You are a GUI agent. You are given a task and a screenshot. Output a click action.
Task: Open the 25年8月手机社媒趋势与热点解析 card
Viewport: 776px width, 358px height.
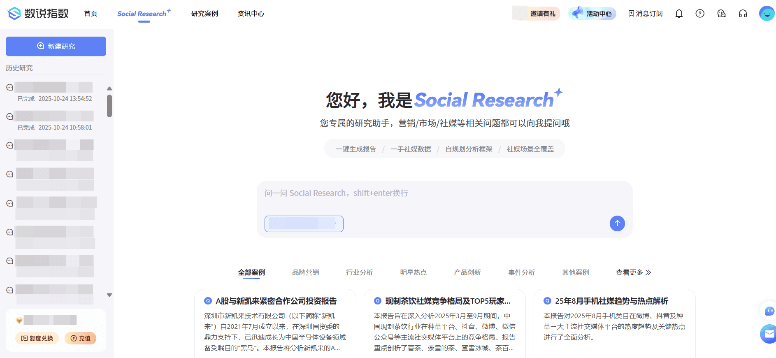[x=615, y=324]
